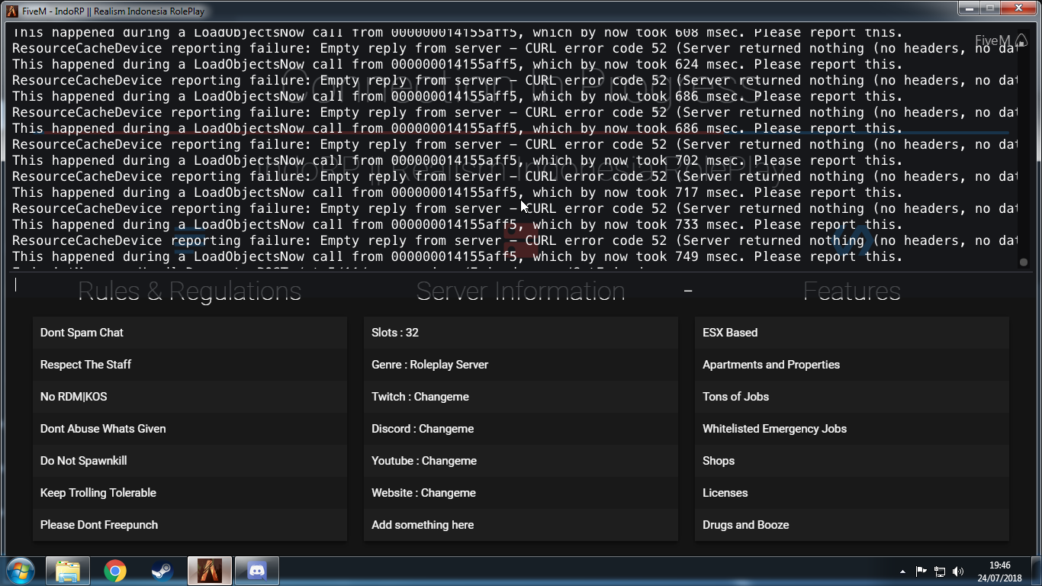Open the volume control speaker icon

click(x=958, y=572)
